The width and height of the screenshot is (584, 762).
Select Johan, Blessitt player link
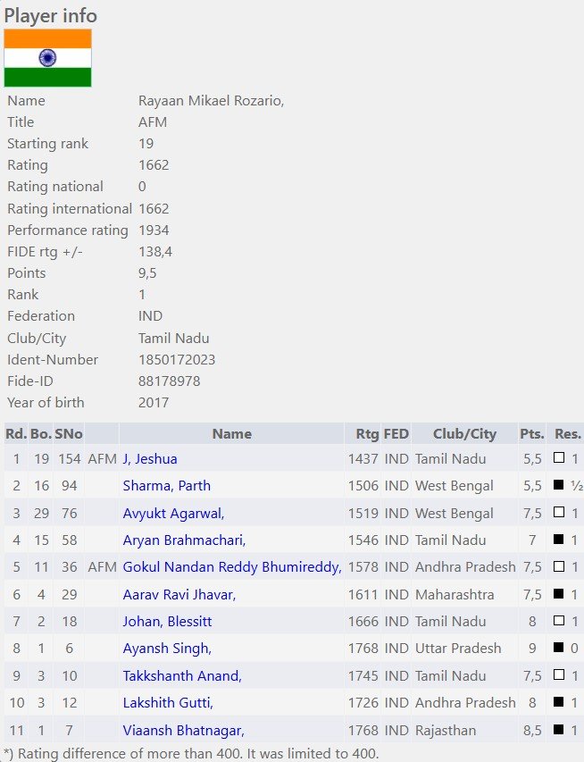pos(167,621)
